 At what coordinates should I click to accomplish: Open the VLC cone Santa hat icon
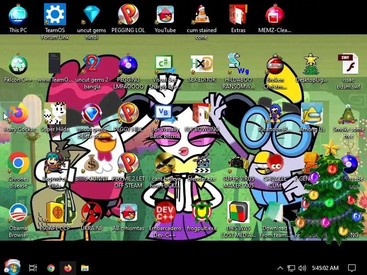point(202,15)
